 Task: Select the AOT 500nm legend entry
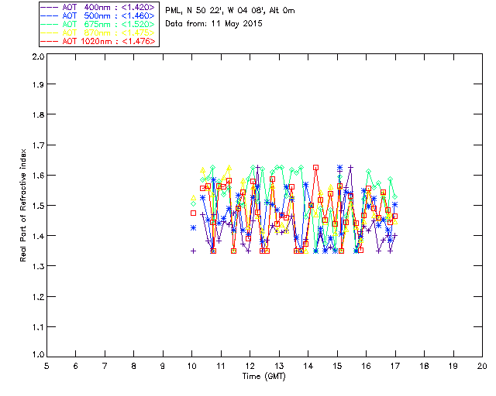98,15
